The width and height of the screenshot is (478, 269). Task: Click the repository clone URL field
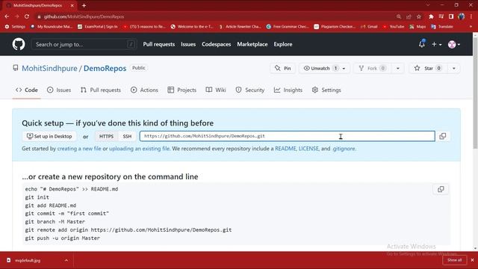point(287,136)
